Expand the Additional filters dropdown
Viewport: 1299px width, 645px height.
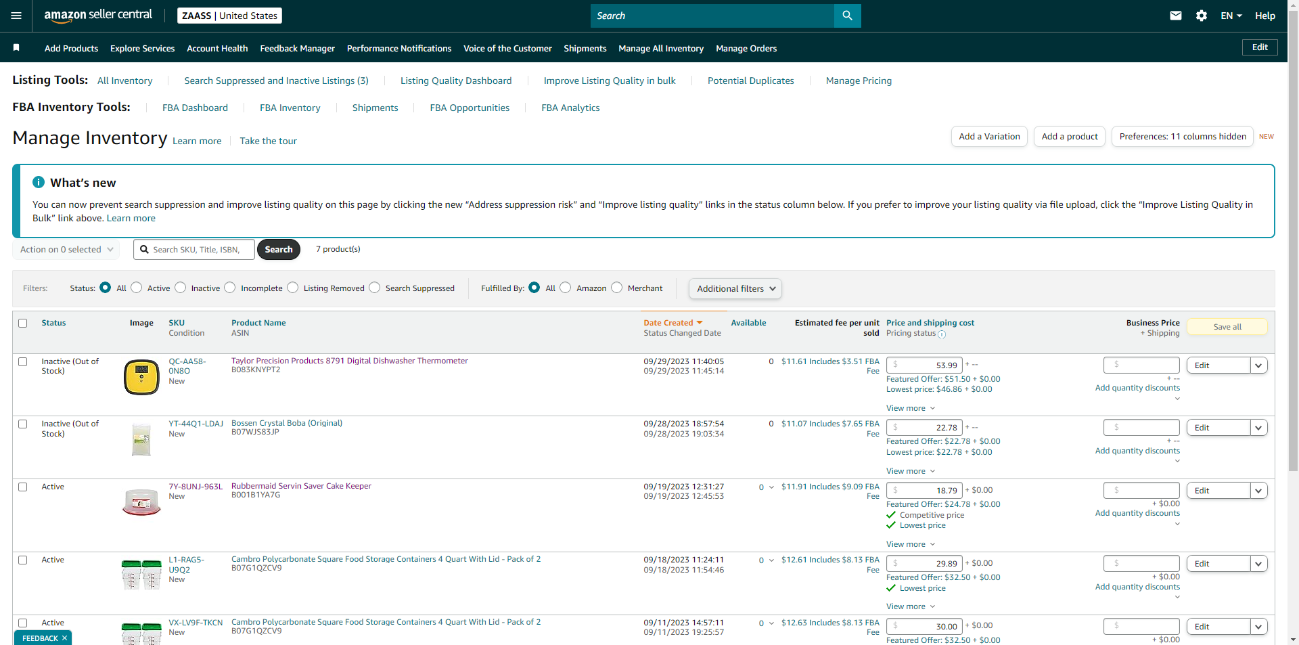coord(735,289)
